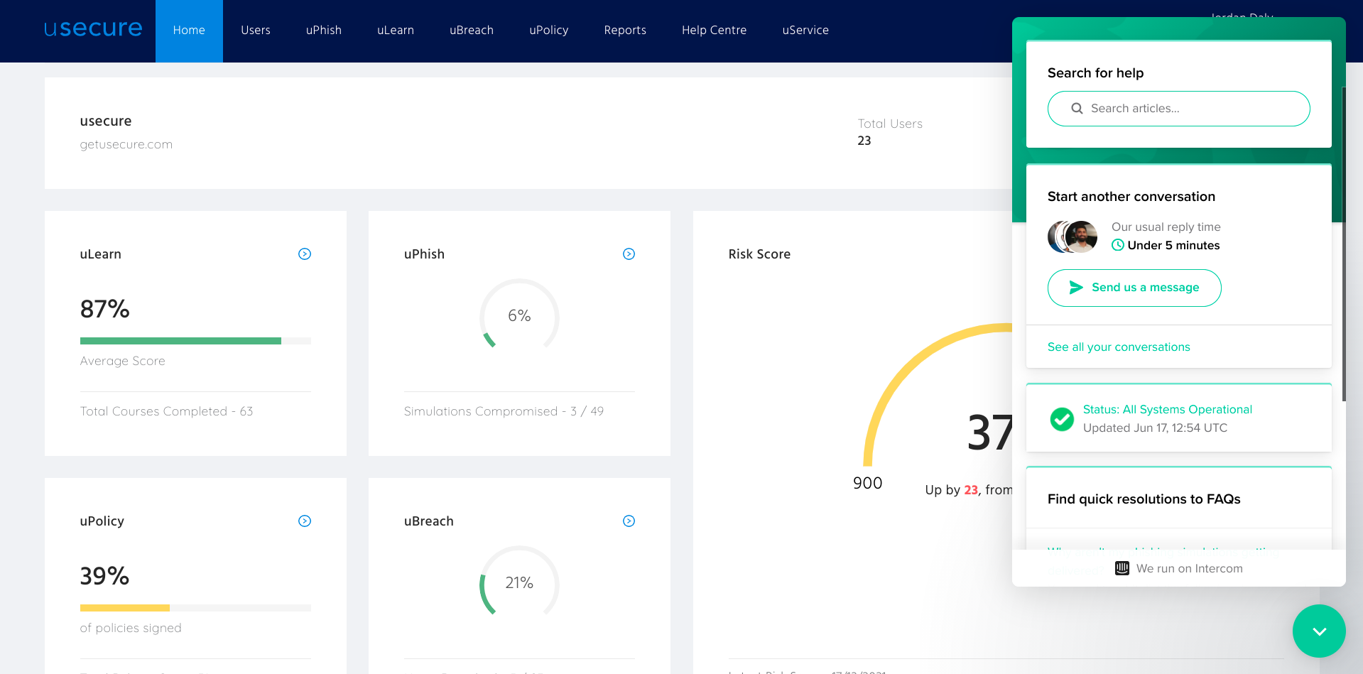
Task: Click the magnifying glass icon in Search articles
Action: 1077,108
